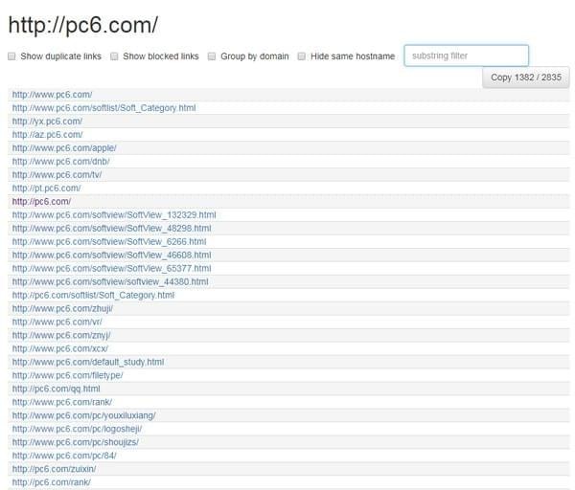Visit the http://yx.pc6.com/ link

click(x=47, y=122)
